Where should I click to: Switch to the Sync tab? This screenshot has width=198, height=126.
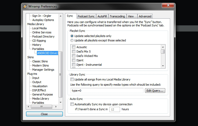[71, 16]
